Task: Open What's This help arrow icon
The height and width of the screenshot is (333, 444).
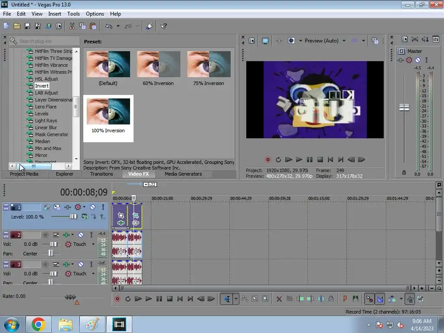Action: point(163,26)
